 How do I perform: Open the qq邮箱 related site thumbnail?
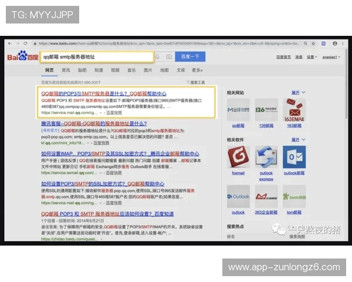238,109
